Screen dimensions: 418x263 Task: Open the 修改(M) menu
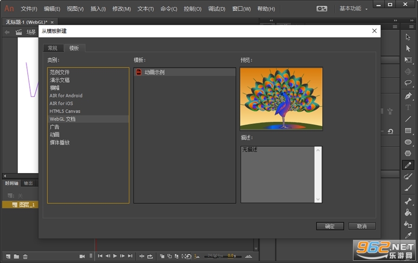122,9
